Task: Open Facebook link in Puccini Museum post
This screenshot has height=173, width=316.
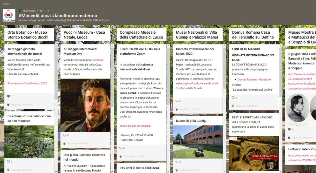Action: click(97, 60)
